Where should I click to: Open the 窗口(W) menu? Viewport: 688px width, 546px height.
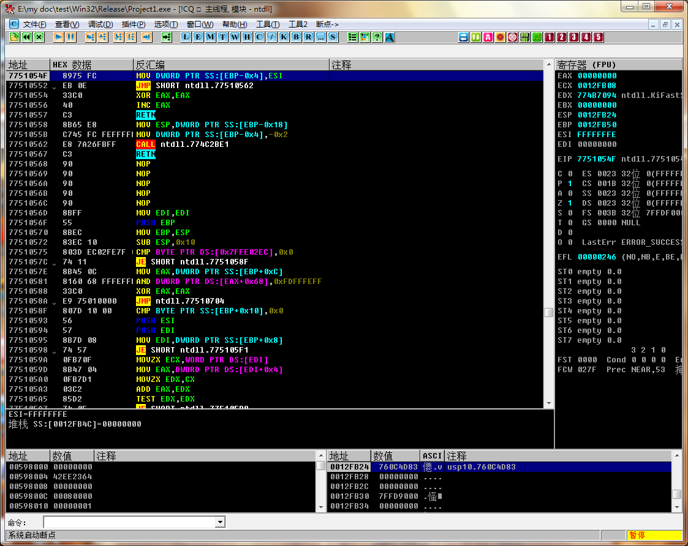click(200, 24)
